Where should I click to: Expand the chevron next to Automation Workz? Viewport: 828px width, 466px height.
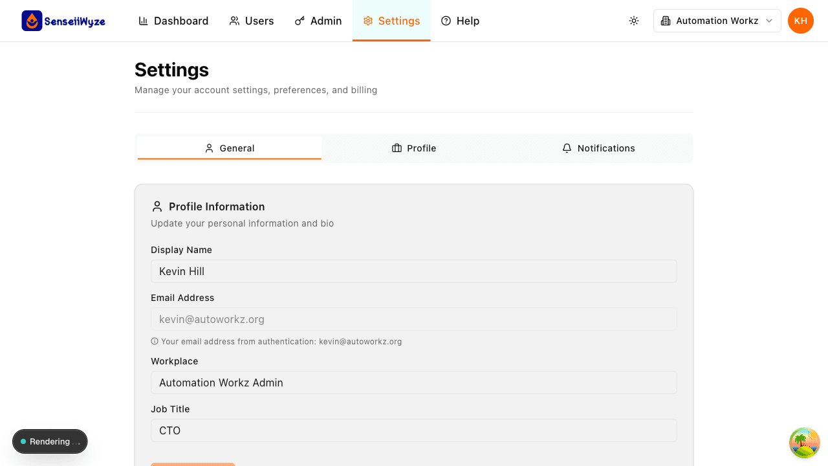pos(770,21)
